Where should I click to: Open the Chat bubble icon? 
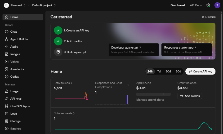[6, 32]
